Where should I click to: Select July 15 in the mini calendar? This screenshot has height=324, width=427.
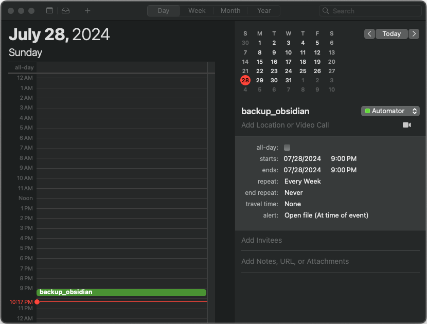coord(259,62)
